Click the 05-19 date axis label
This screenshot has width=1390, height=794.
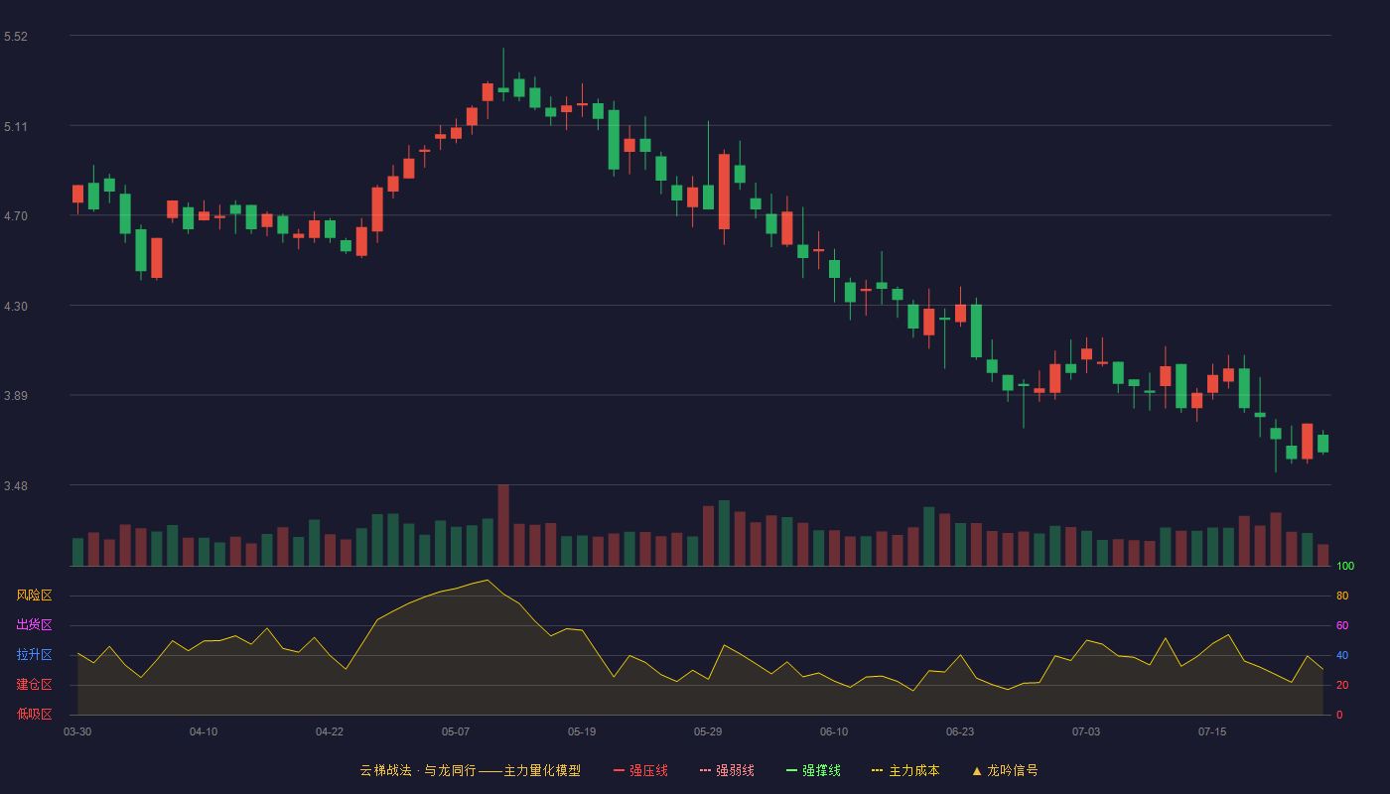coord(582,731)
